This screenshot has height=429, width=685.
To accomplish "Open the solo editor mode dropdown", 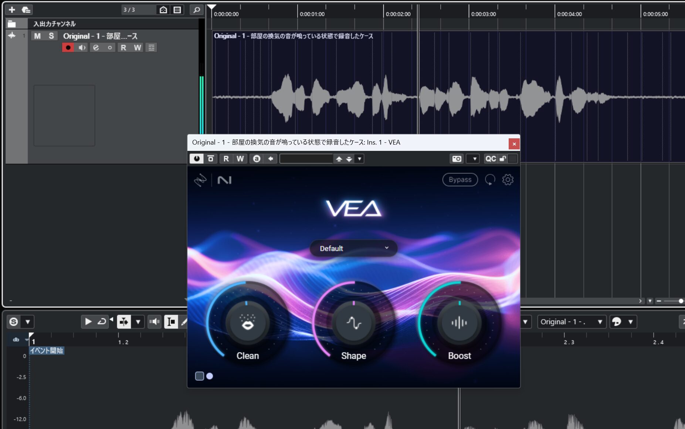I will pyautogui.click(x=28, y=322).
